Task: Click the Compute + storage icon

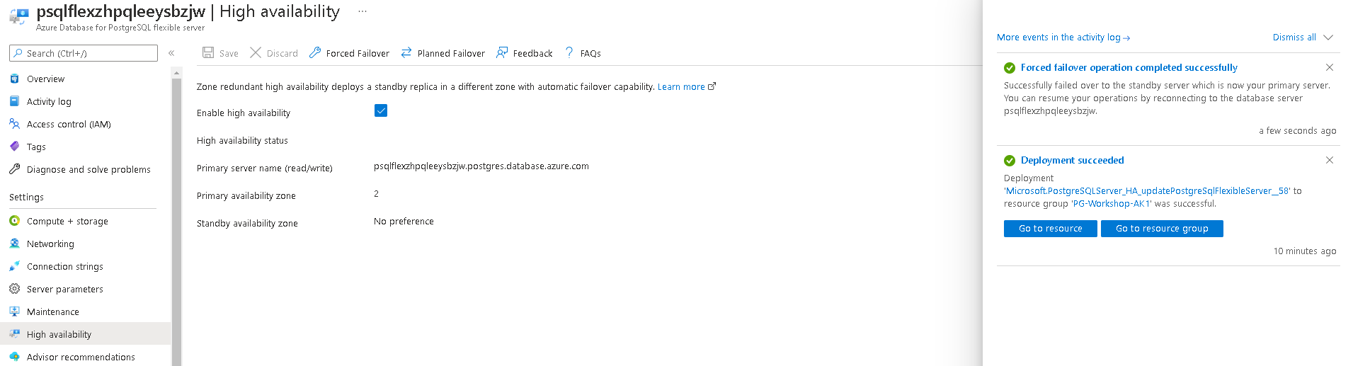Action: (x=14, y=221)
